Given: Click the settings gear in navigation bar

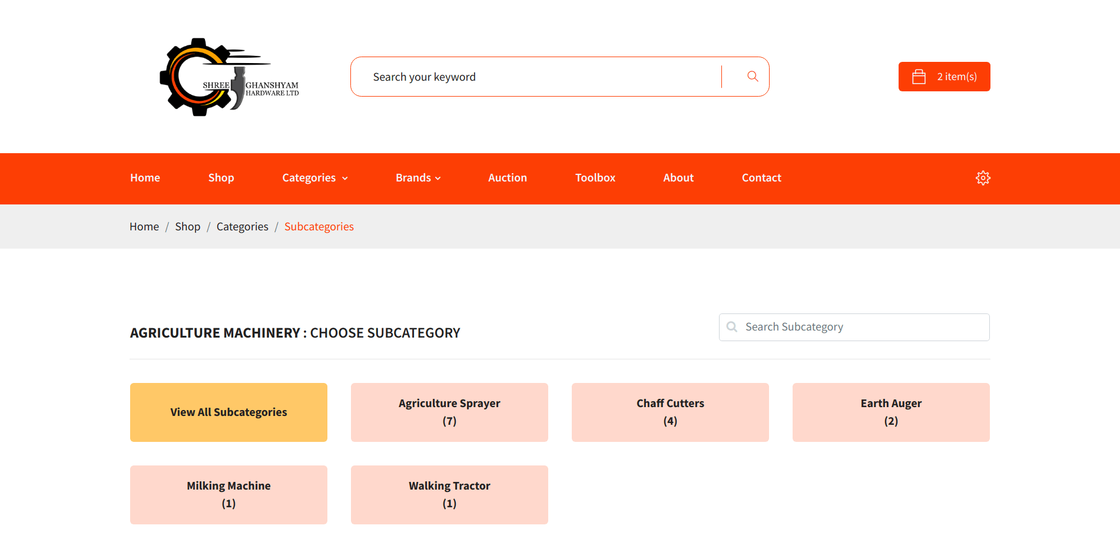Looking at the screenshot, I should (983, 177).
